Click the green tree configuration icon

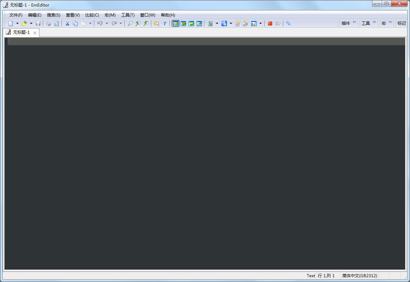[x=210, y=23]
